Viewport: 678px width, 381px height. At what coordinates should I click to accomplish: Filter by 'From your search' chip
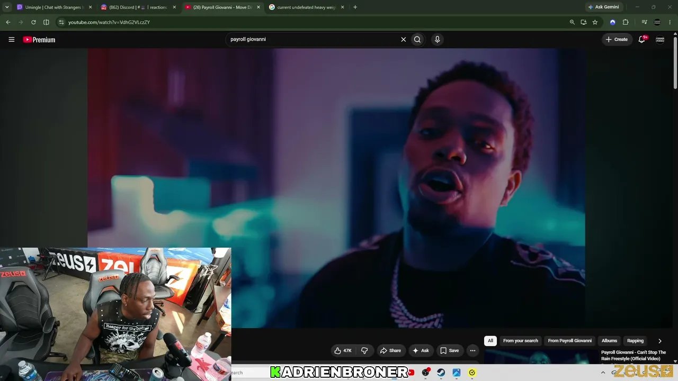point(521,341)
